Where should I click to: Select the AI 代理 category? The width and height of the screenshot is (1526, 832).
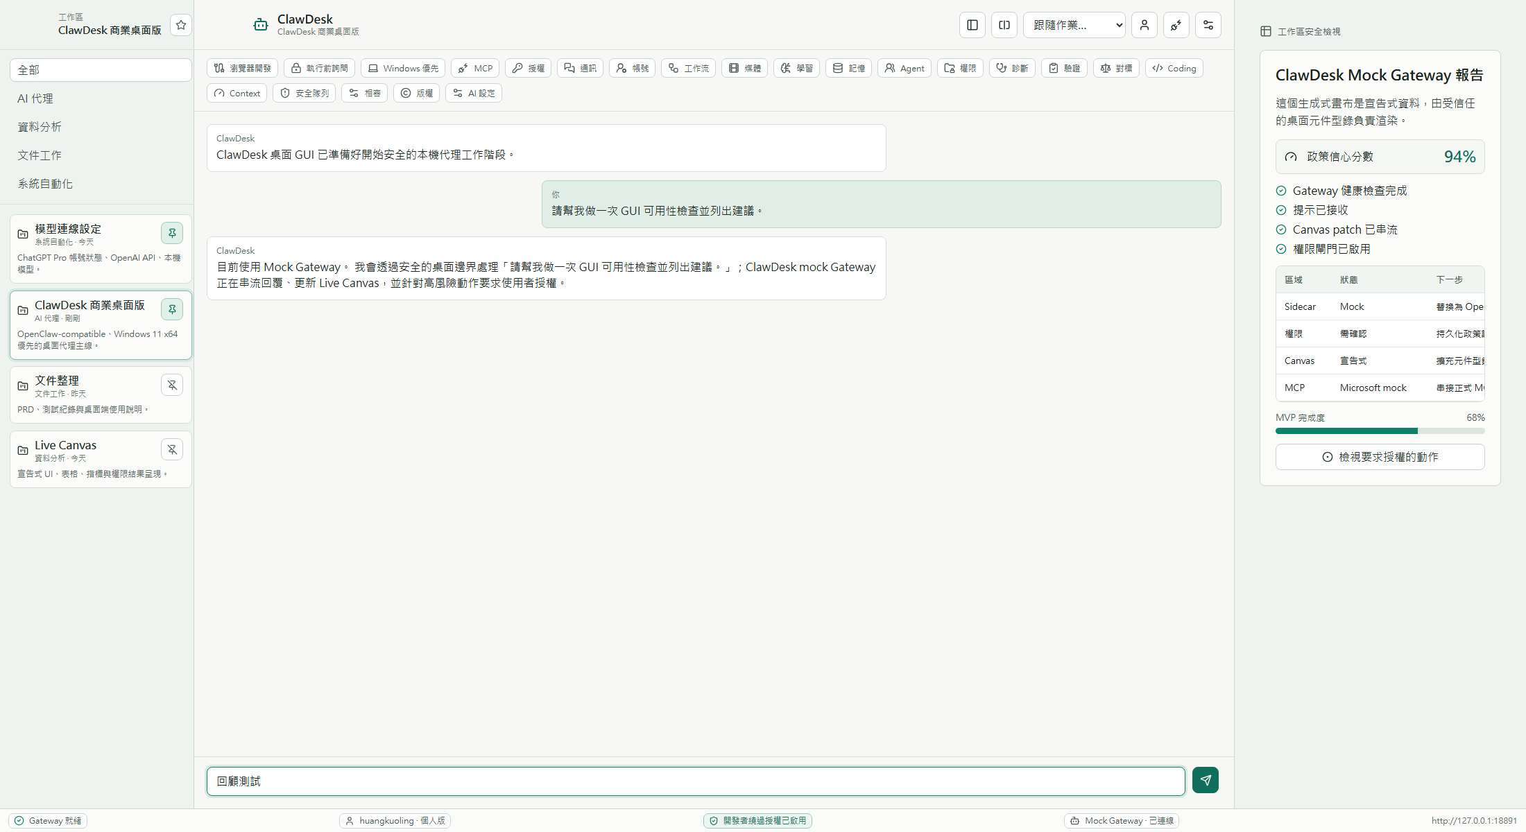pos(101,98)
